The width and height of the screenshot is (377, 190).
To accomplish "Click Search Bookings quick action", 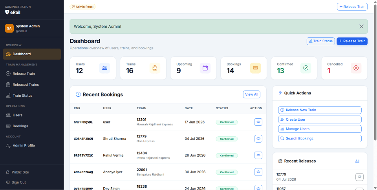I will tap(320, 138).
